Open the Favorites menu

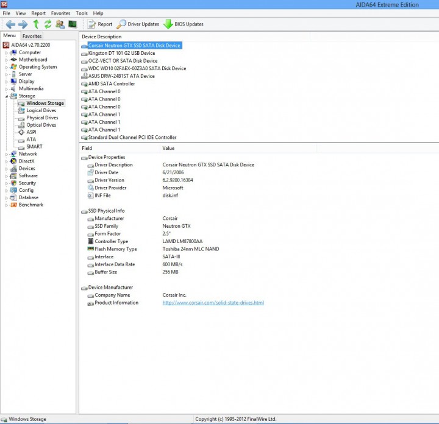[61, 13]
